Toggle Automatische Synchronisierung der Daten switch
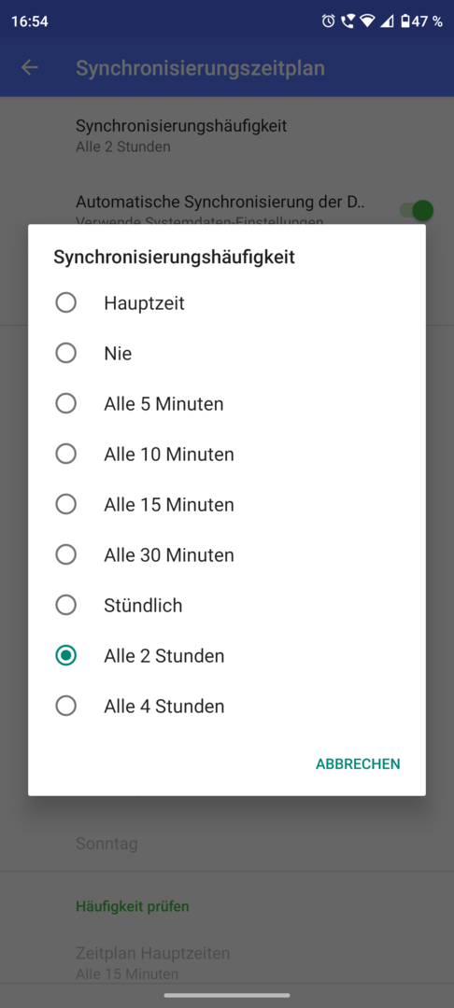The height and width of the screenshot is (1008, 454). click(x=417, y=210)
